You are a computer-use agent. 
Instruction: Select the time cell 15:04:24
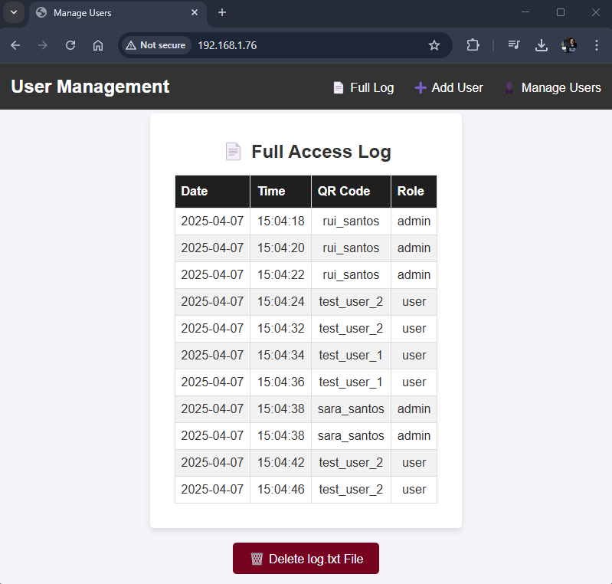(280, 301)
